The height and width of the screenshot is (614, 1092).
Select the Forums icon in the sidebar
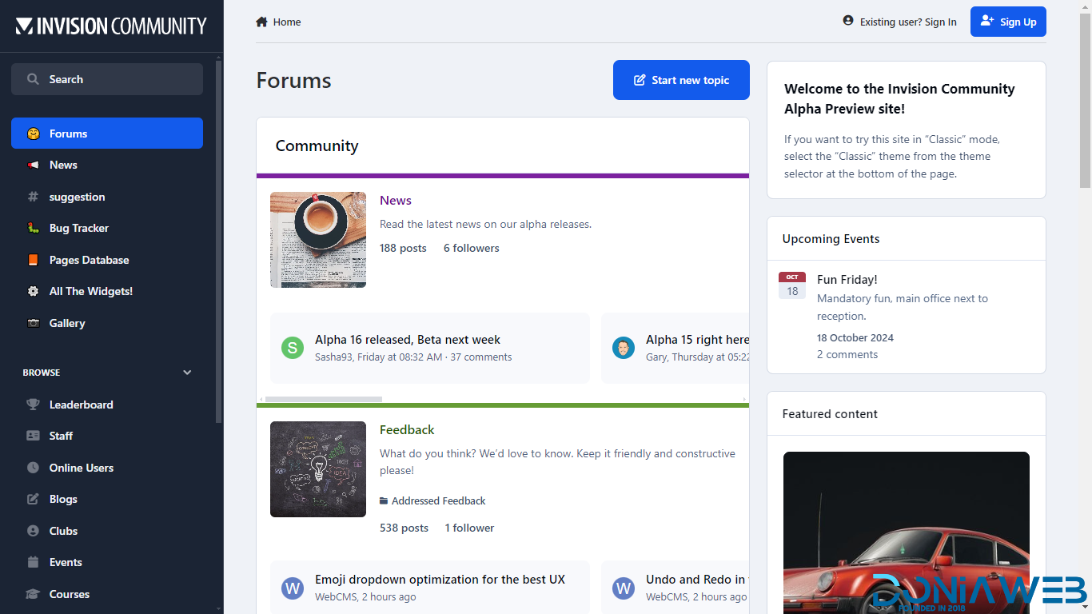[x=32, y=134]
